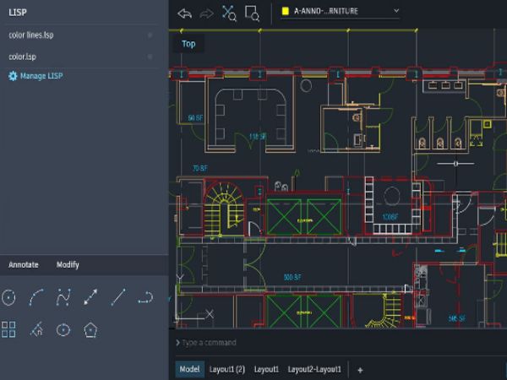
Task: Click the 500 SF area label
Action: pos(292,277)
